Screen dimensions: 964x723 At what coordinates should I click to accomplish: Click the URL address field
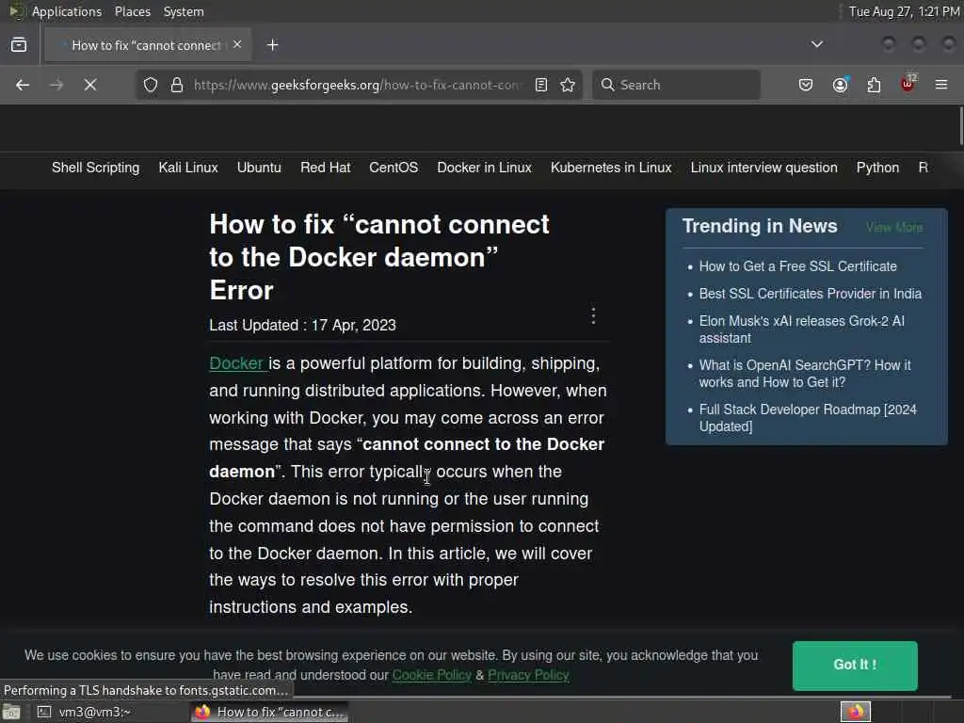click(x=357, y=85)
